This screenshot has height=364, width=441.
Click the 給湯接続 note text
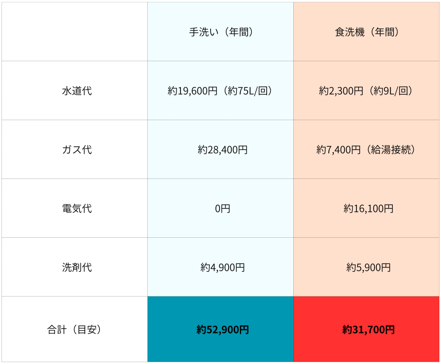click(x=391, y=150)
